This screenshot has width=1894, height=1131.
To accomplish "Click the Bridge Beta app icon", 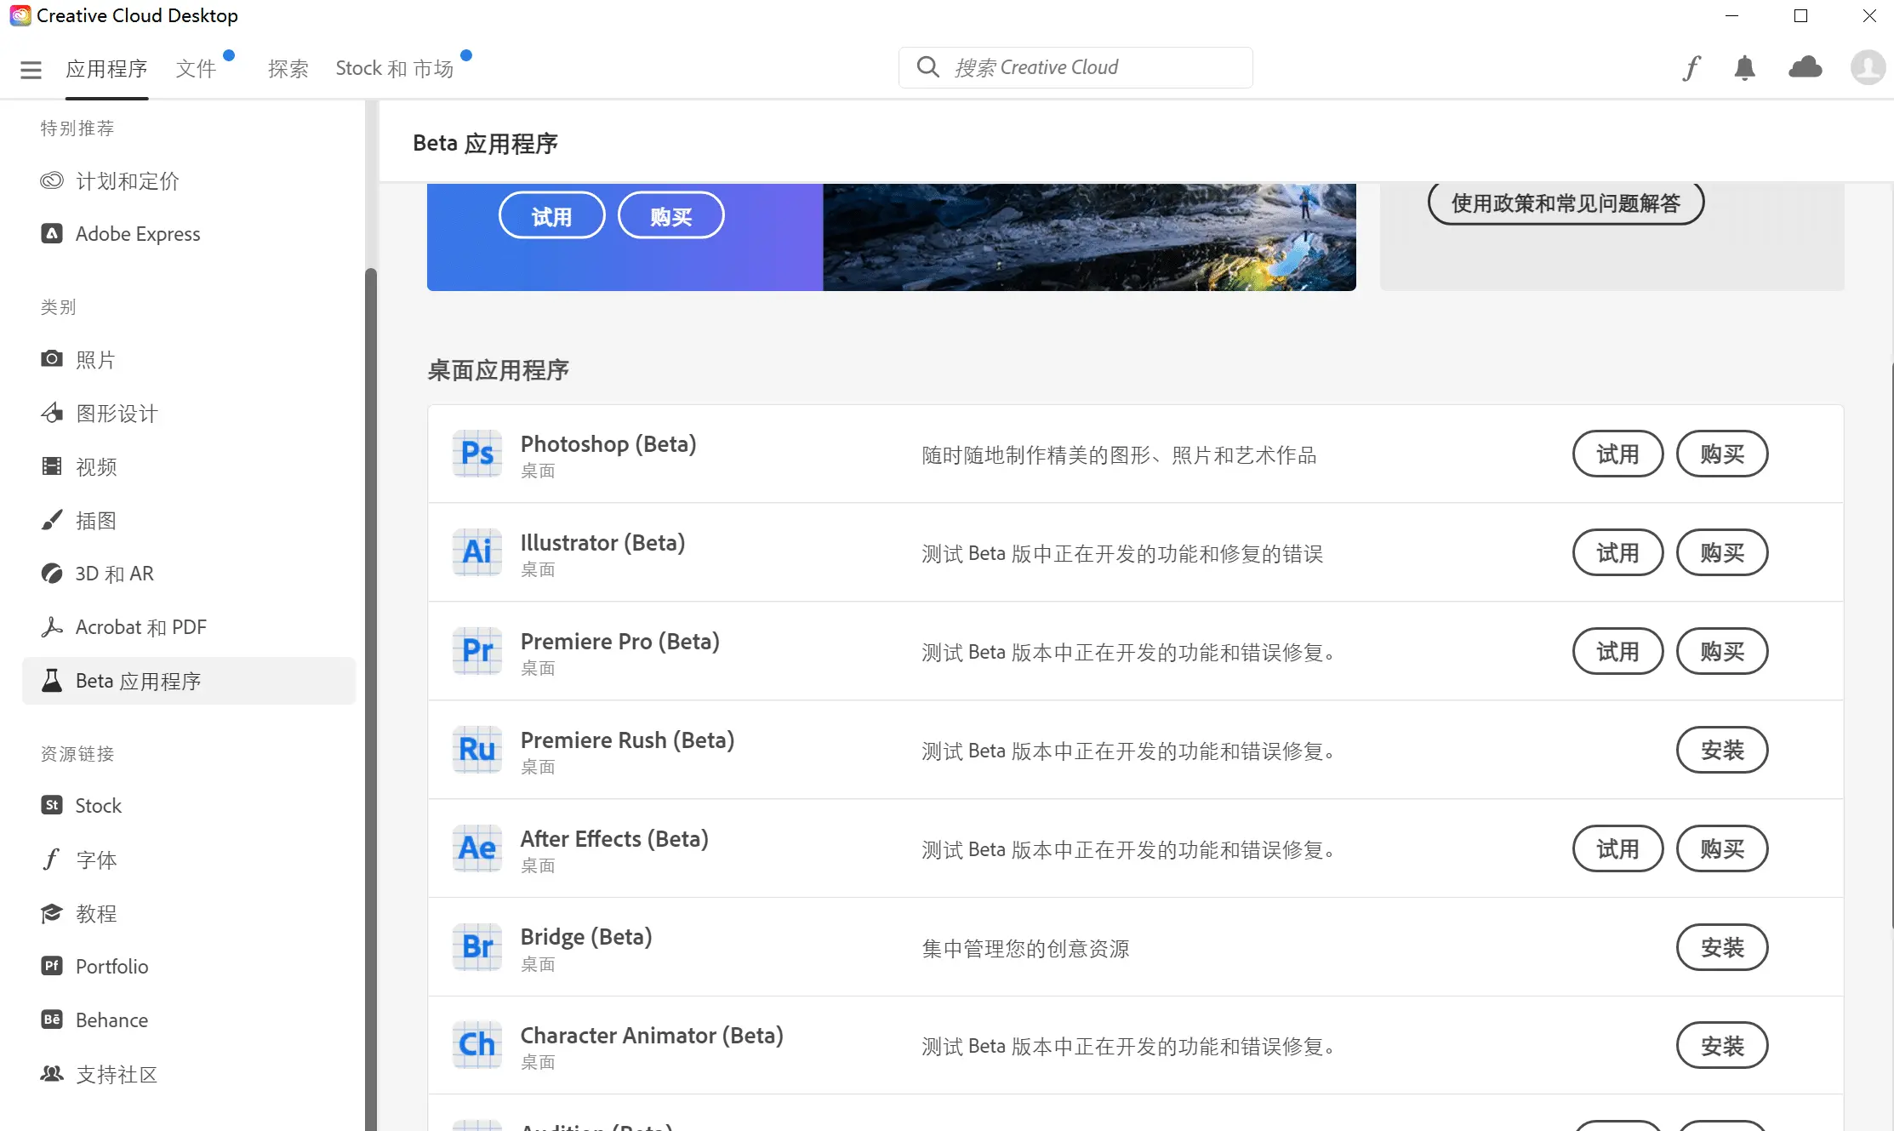I will [475, 945].
